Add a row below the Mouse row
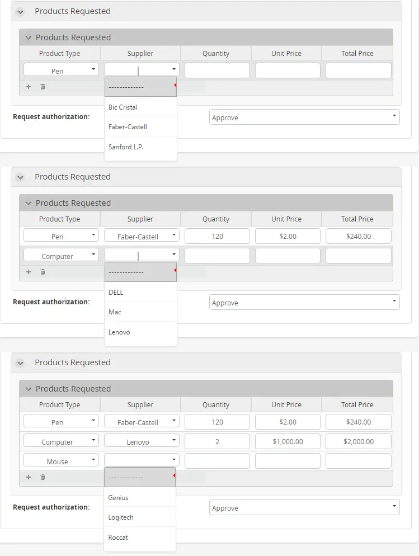 pos(29,477)
